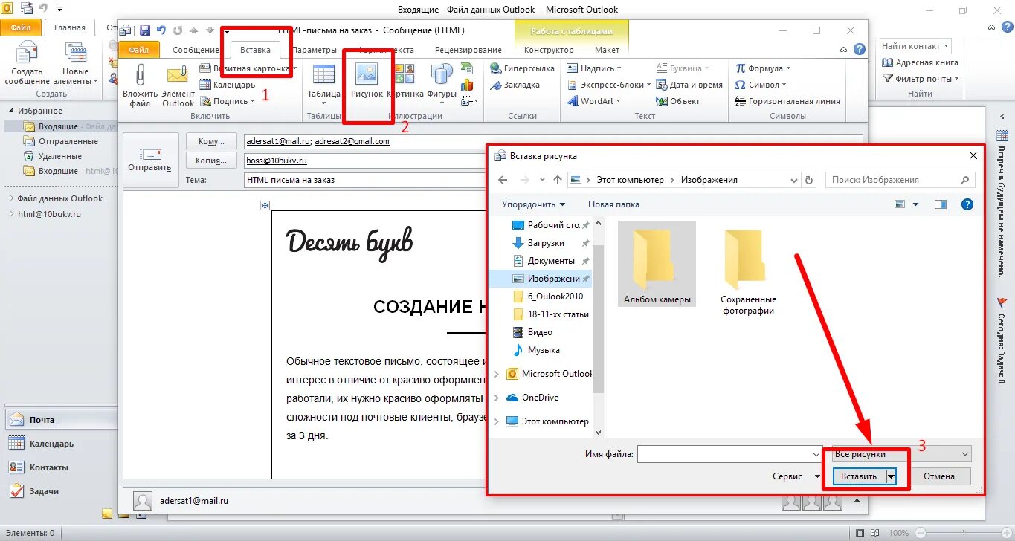1015x541 pixels.
Task: Open the arrow beside Вставить button
Action: point(891,476)
